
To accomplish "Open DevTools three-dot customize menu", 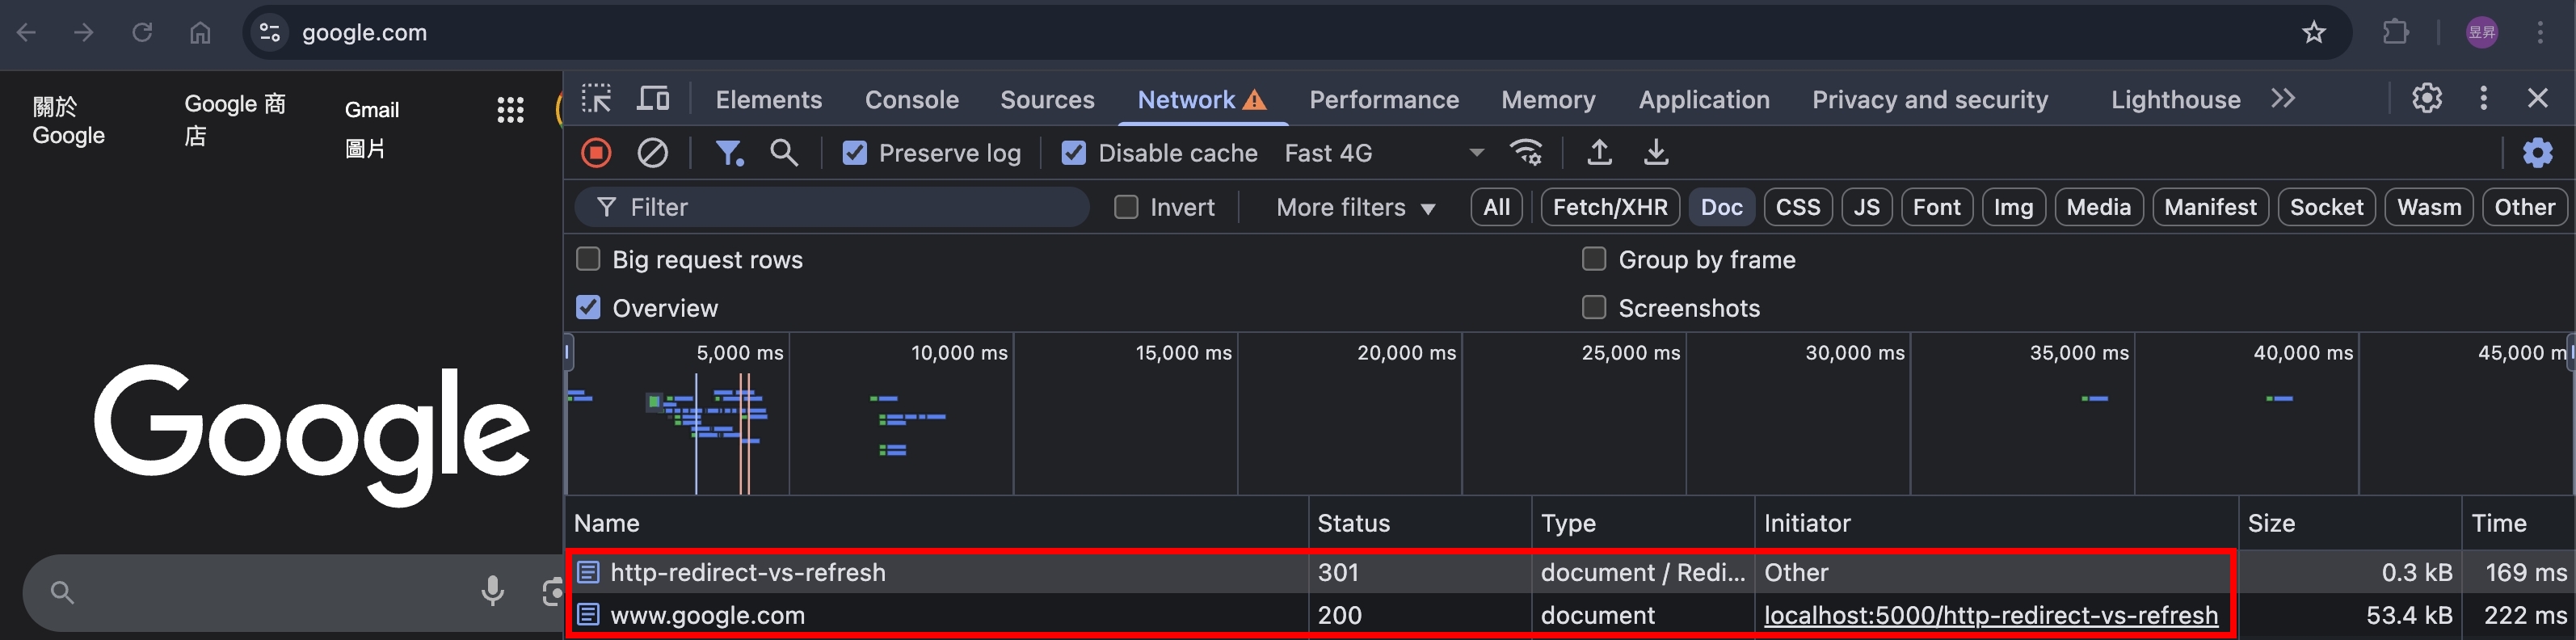I will coord(2484,98).
